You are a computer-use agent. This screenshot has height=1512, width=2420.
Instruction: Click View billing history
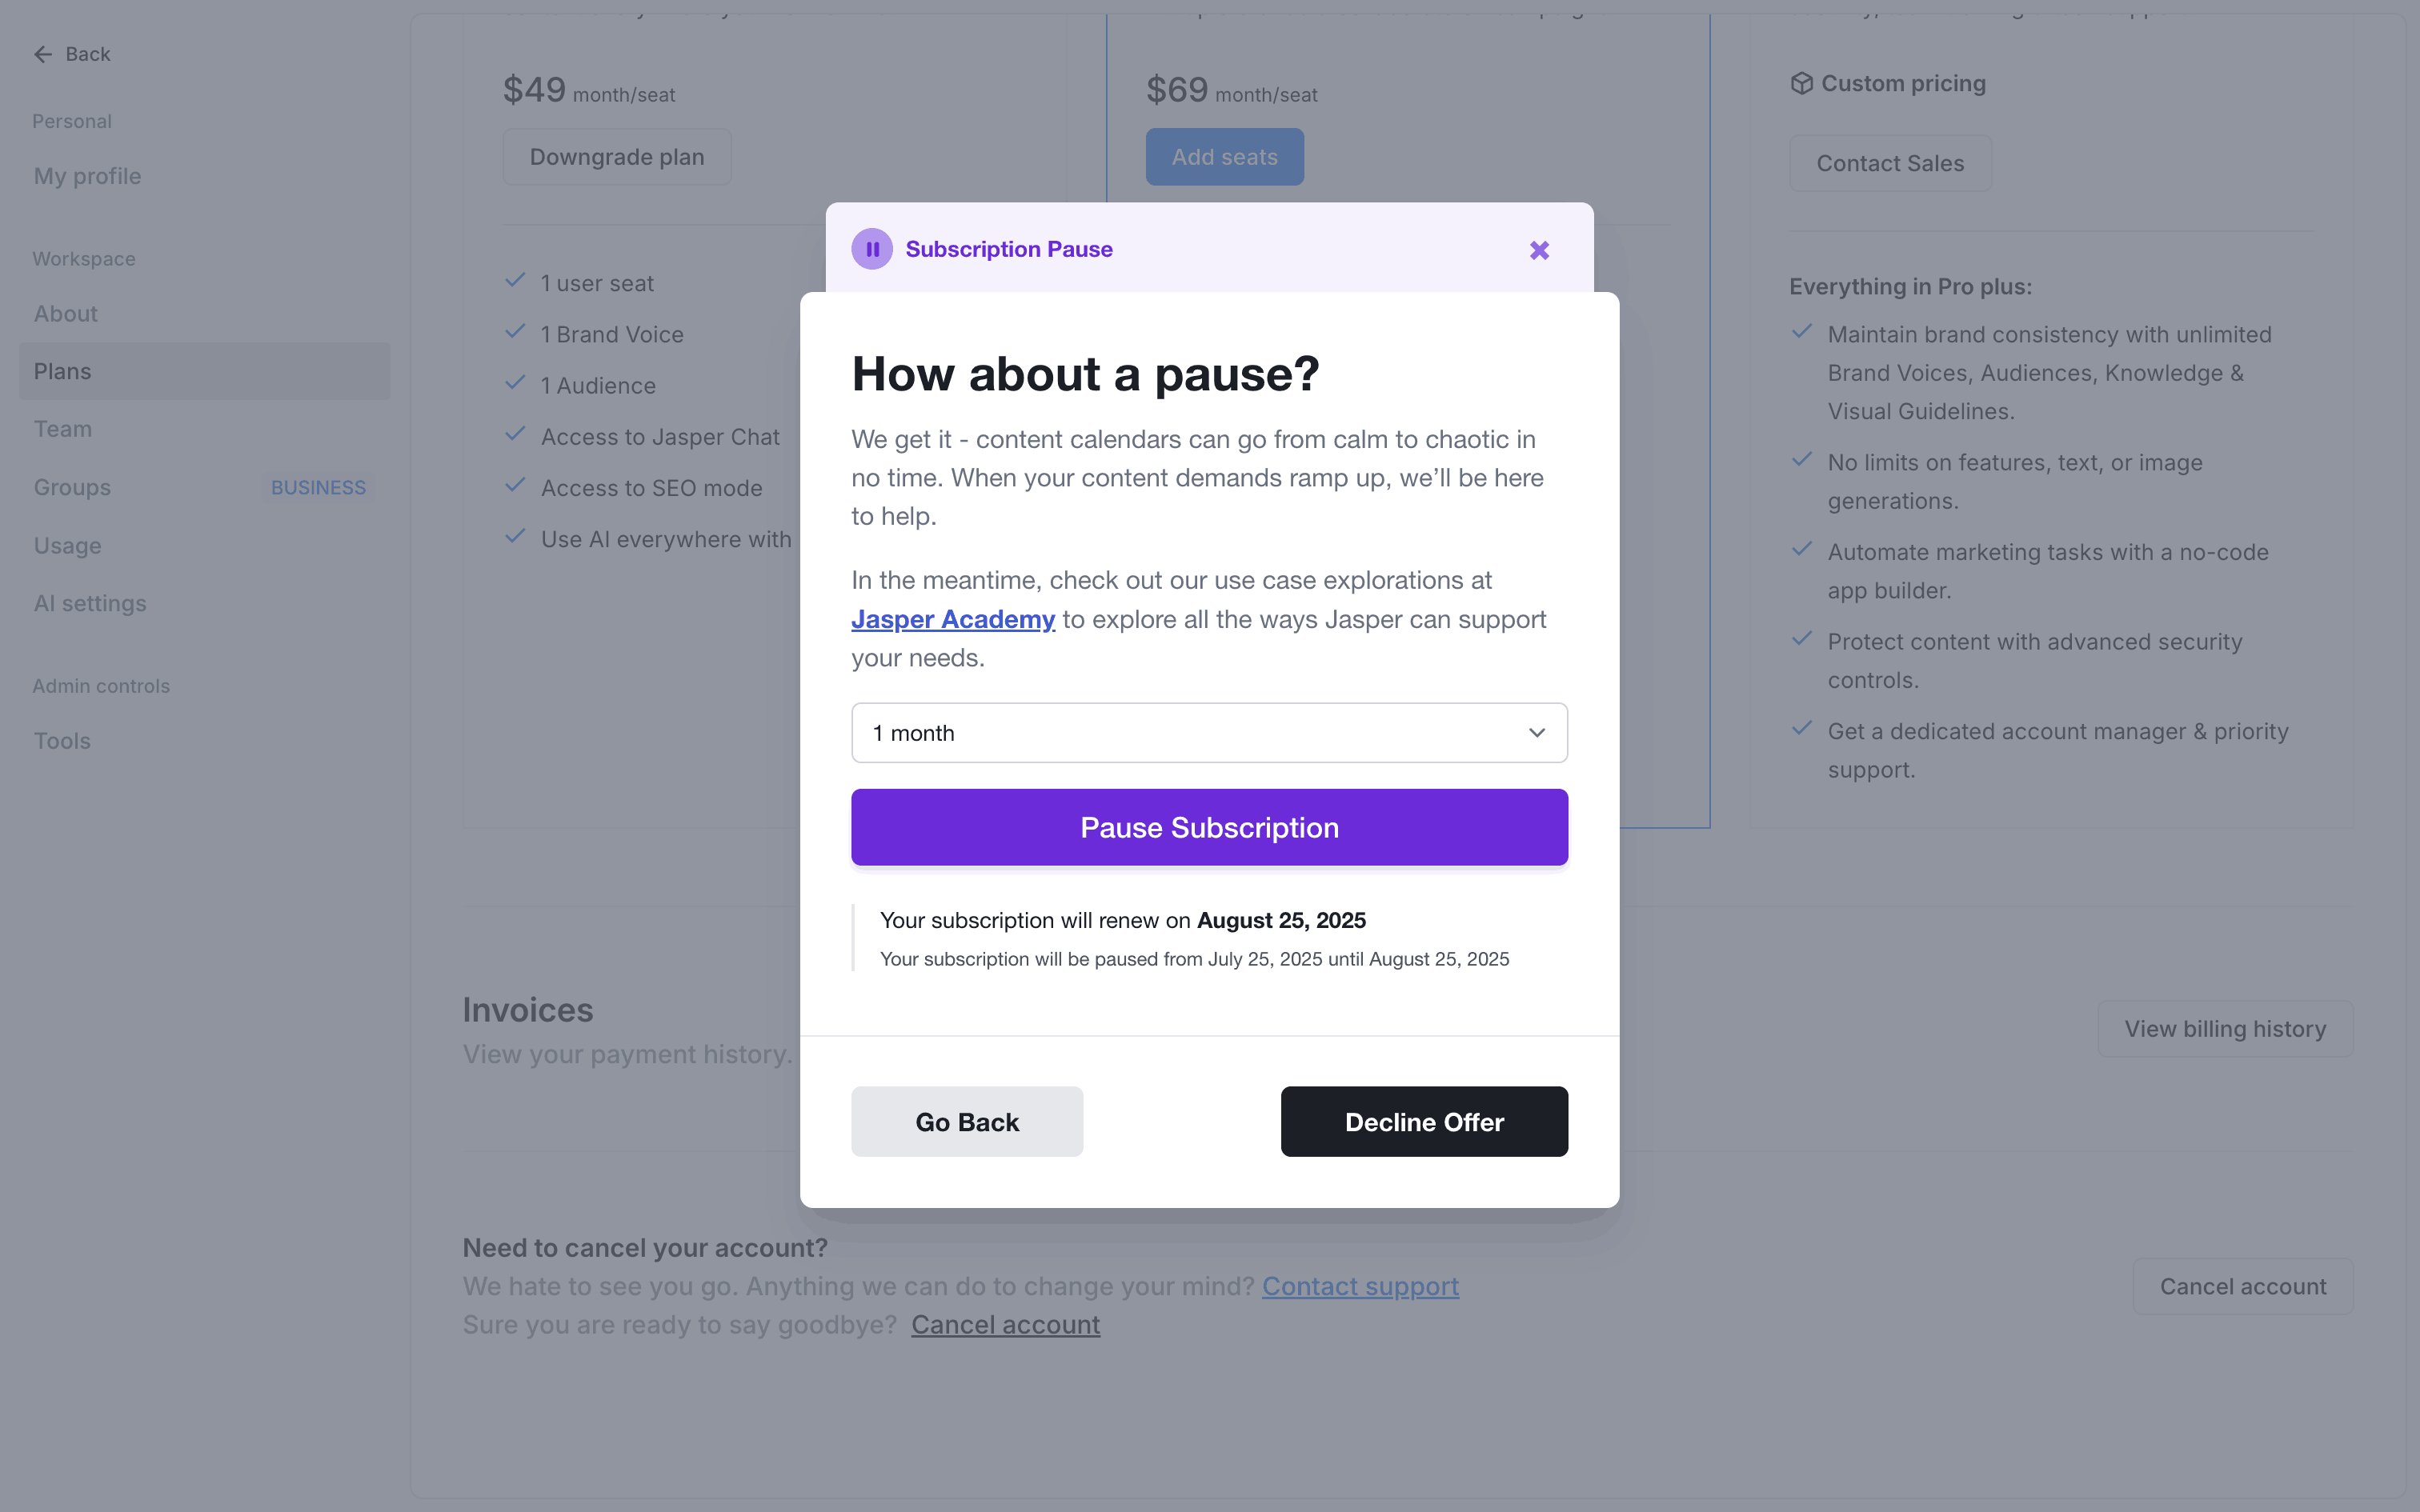(2225, 1029)
